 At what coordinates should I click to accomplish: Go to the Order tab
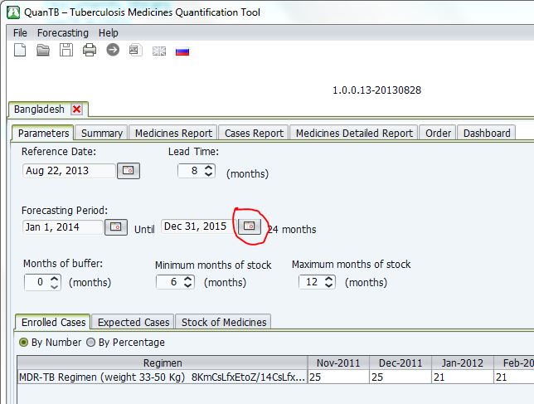[x=438, y=133]
